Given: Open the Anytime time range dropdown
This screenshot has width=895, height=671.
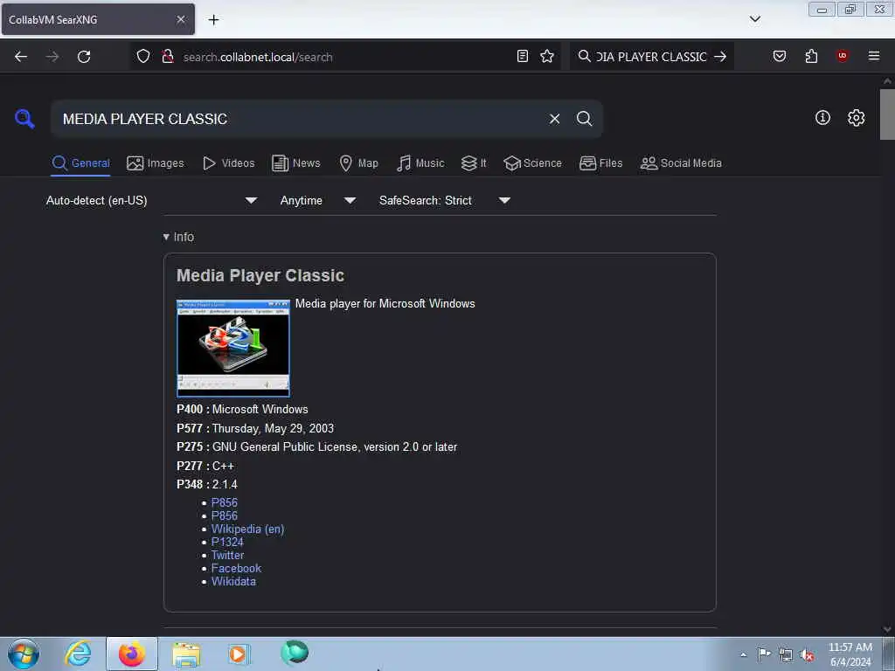Looking at the screenshot, I should click(x=318, y=200).
